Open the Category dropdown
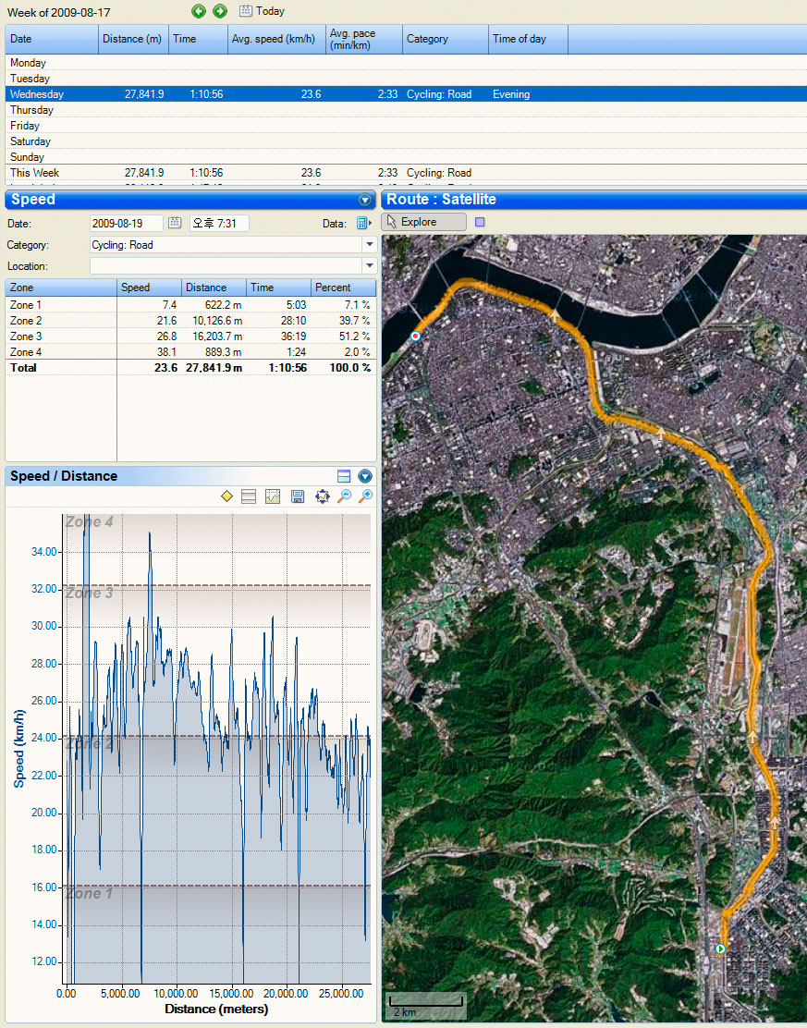The image size is (807, 1028). pos(370,245)
